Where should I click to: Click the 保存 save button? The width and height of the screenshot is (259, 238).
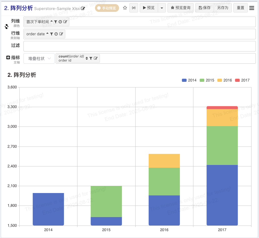click(204, 8)
